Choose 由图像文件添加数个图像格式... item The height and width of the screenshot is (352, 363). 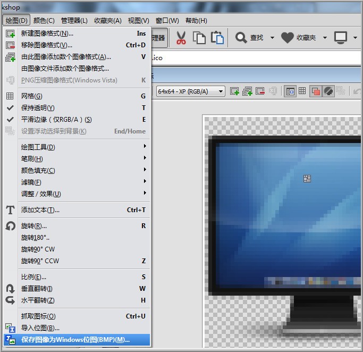[x=77, y=68]
